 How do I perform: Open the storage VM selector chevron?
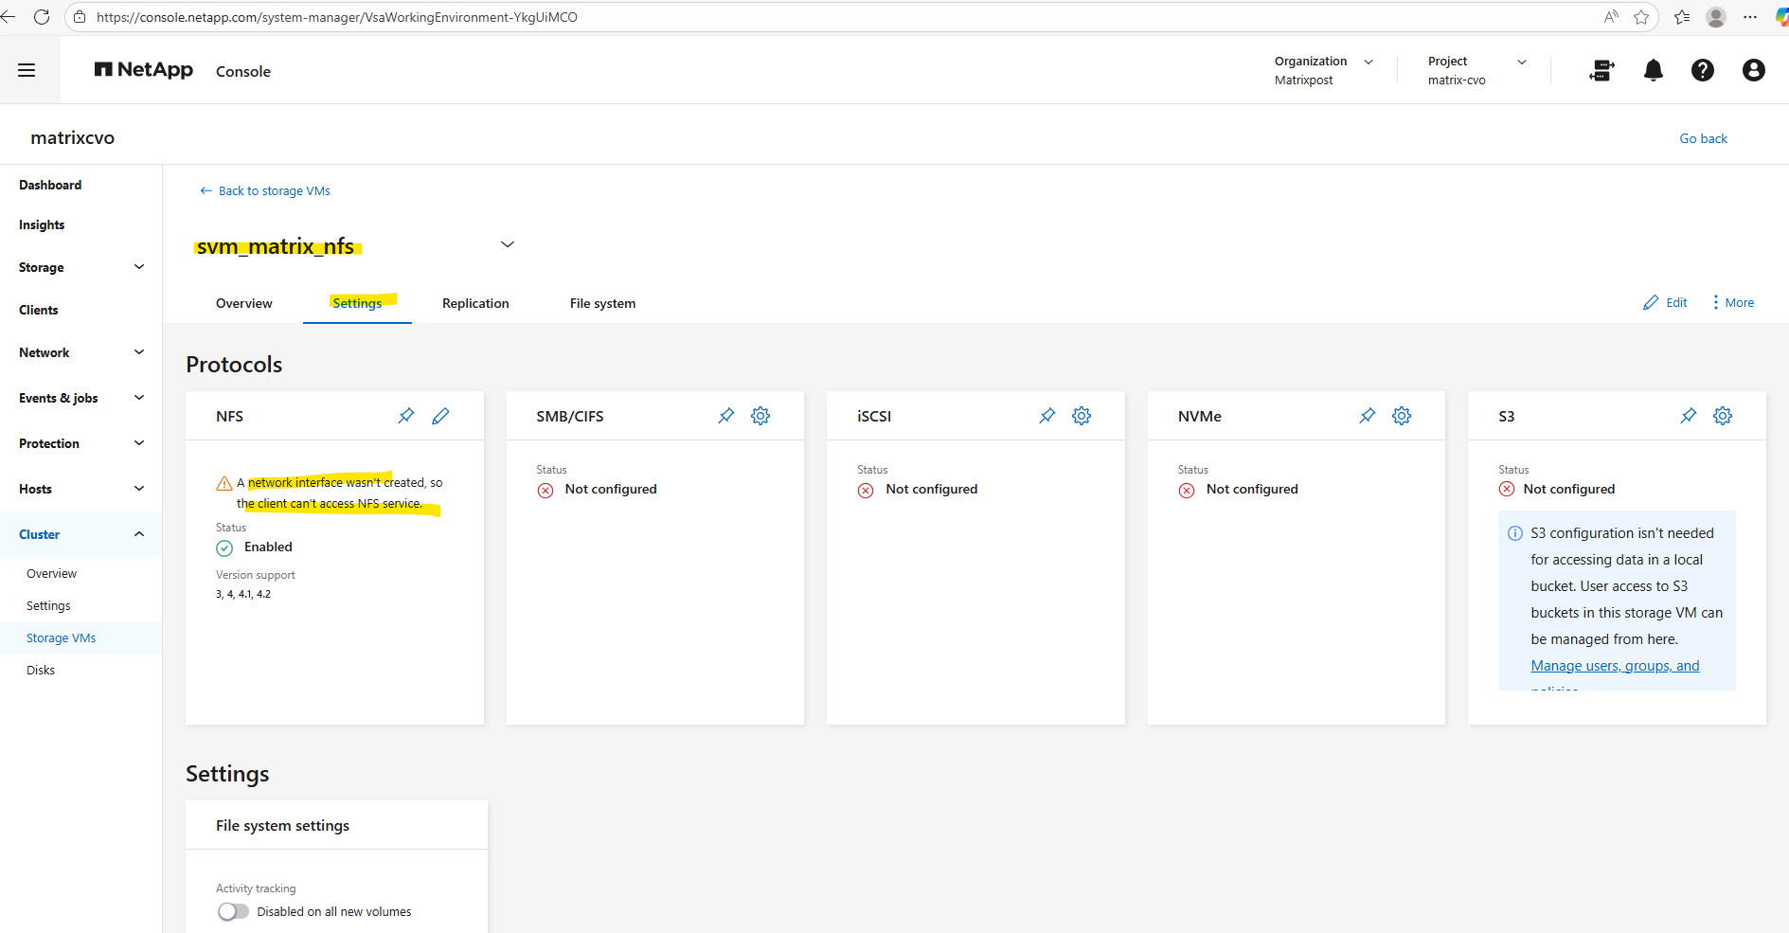pos(508,244)
